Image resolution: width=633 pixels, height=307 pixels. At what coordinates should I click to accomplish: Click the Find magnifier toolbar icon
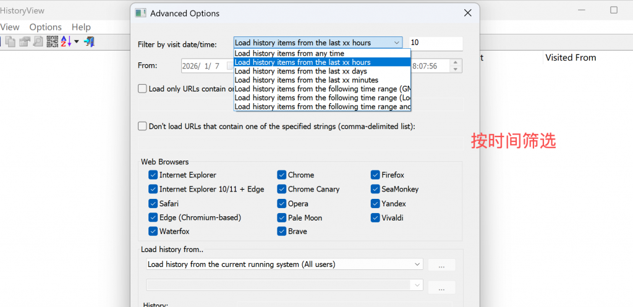pyautogui.click(x=38, y=42)
